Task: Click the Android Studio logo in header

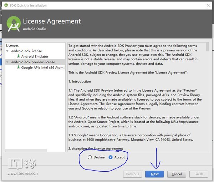Action: (13, 24)
